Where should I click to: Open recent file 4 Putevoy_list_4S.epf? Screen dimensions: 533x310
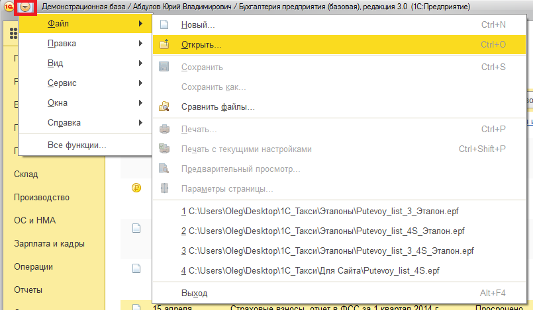309,271
